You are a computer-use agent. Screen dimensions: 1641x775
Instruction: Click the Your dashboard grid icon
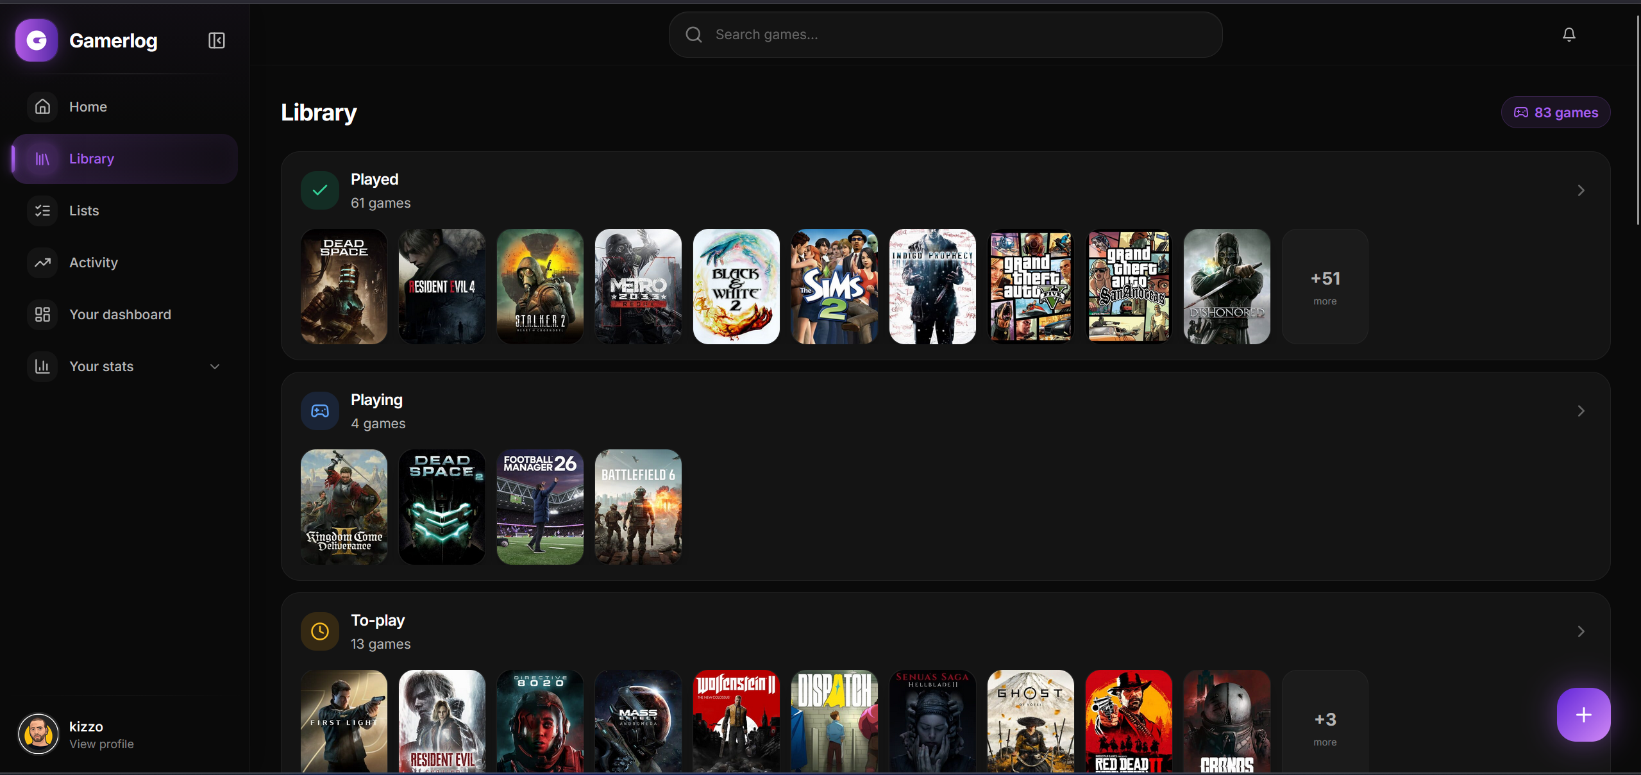pyautogui.click(x=42, y=314)
